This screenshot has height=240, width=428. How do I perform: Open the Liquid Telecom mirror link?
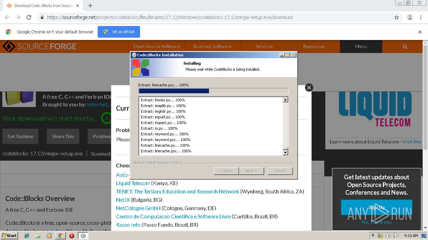133,183
